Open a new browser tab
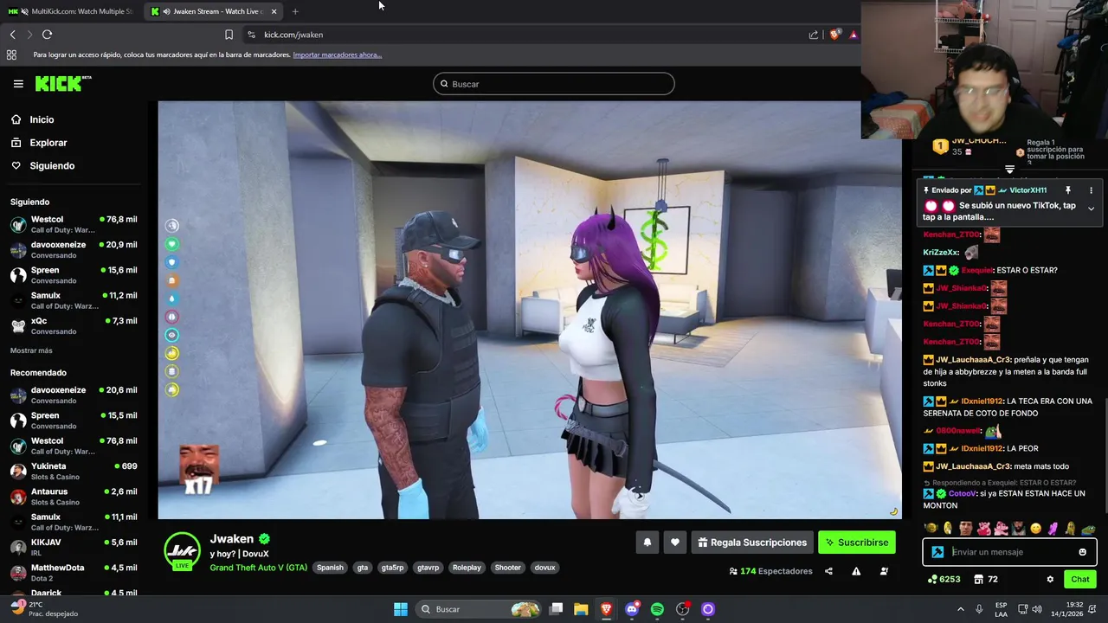The height and width of the screenshot is (623, 1108). click(x=295, y=11)
